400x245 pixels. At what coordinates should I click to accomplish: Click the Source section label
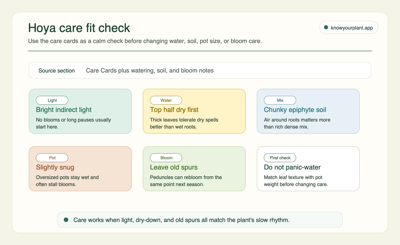tap(56, 71)
